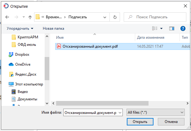Expand the file name combo box
Image resolution: width=191 pixels, height=131 pixels.
point(120,113)
